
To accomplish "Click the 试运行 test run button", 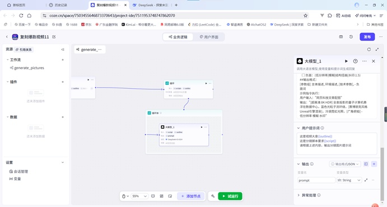I will [230, 196].
